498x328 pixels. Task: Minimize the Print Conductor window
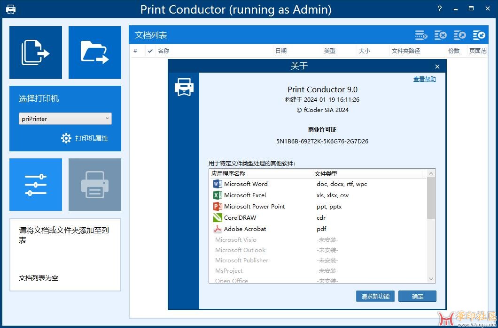point(456,9)
